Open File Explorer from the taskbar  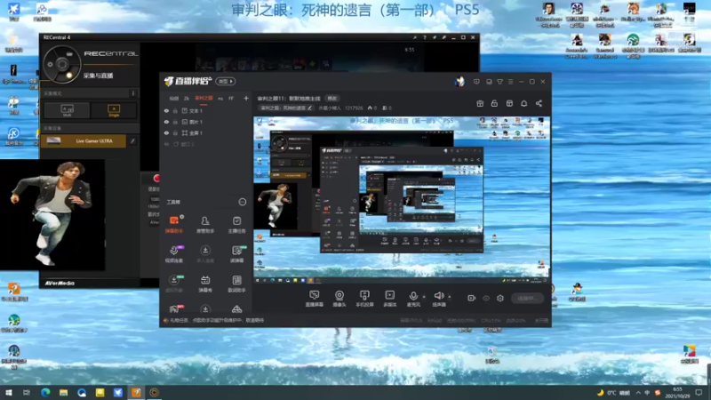click(x=63, y=392)
